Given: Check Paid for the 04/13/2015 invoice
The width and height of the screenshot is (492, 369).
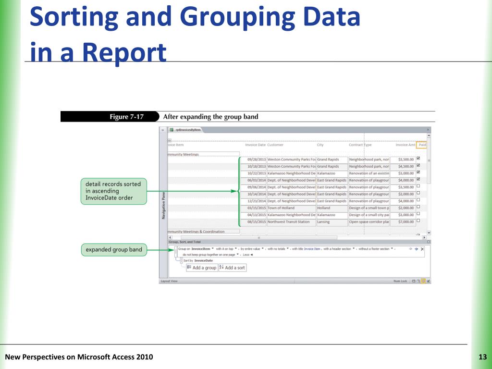Looking at the screenshot, I should (x=418, y=214).
